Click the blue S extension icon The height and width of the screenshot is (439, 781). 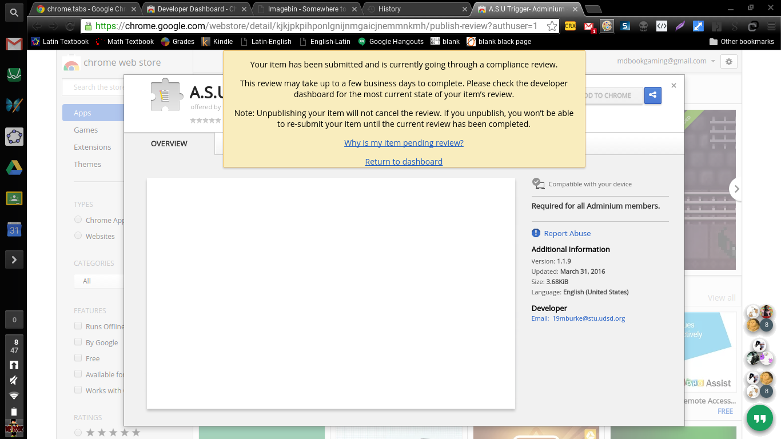click(625, 26)
